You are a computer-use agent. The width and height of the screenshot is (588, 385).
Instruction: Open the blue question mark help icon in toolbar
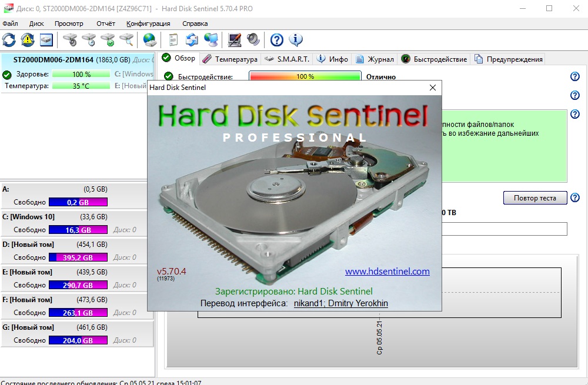pos(277,40)
